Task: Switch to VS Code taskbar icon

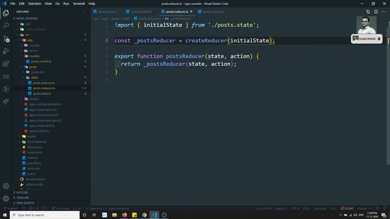Action: (x=154, y=215)
